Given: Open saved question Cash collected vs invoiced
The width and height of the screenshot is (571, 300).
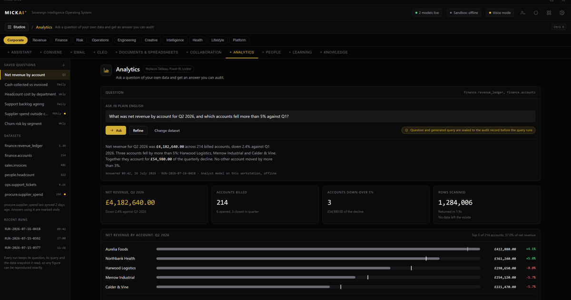Looking at the screenshot, I should tap(35, 84).
